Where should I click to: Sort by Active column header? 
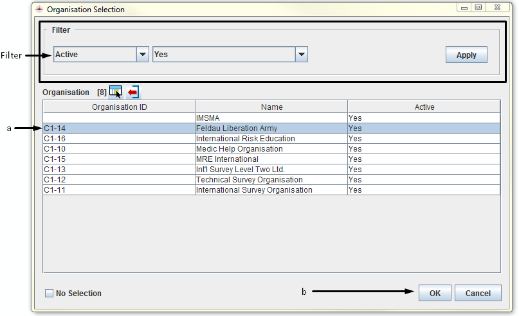point(424,107)
